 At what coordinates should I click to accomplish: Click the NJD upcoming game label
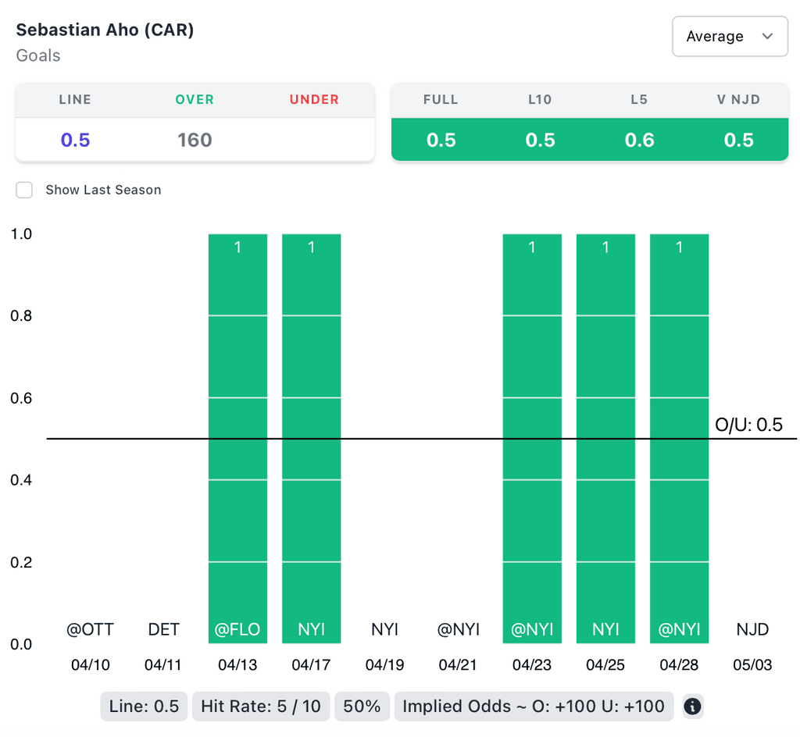click(x=752, y=629)
